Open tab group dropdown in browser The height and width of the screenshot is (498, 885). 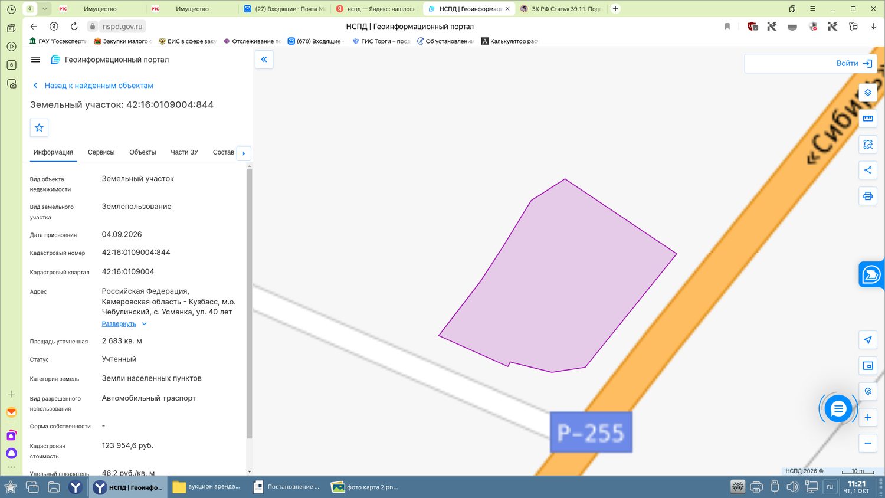coord(45,9)
